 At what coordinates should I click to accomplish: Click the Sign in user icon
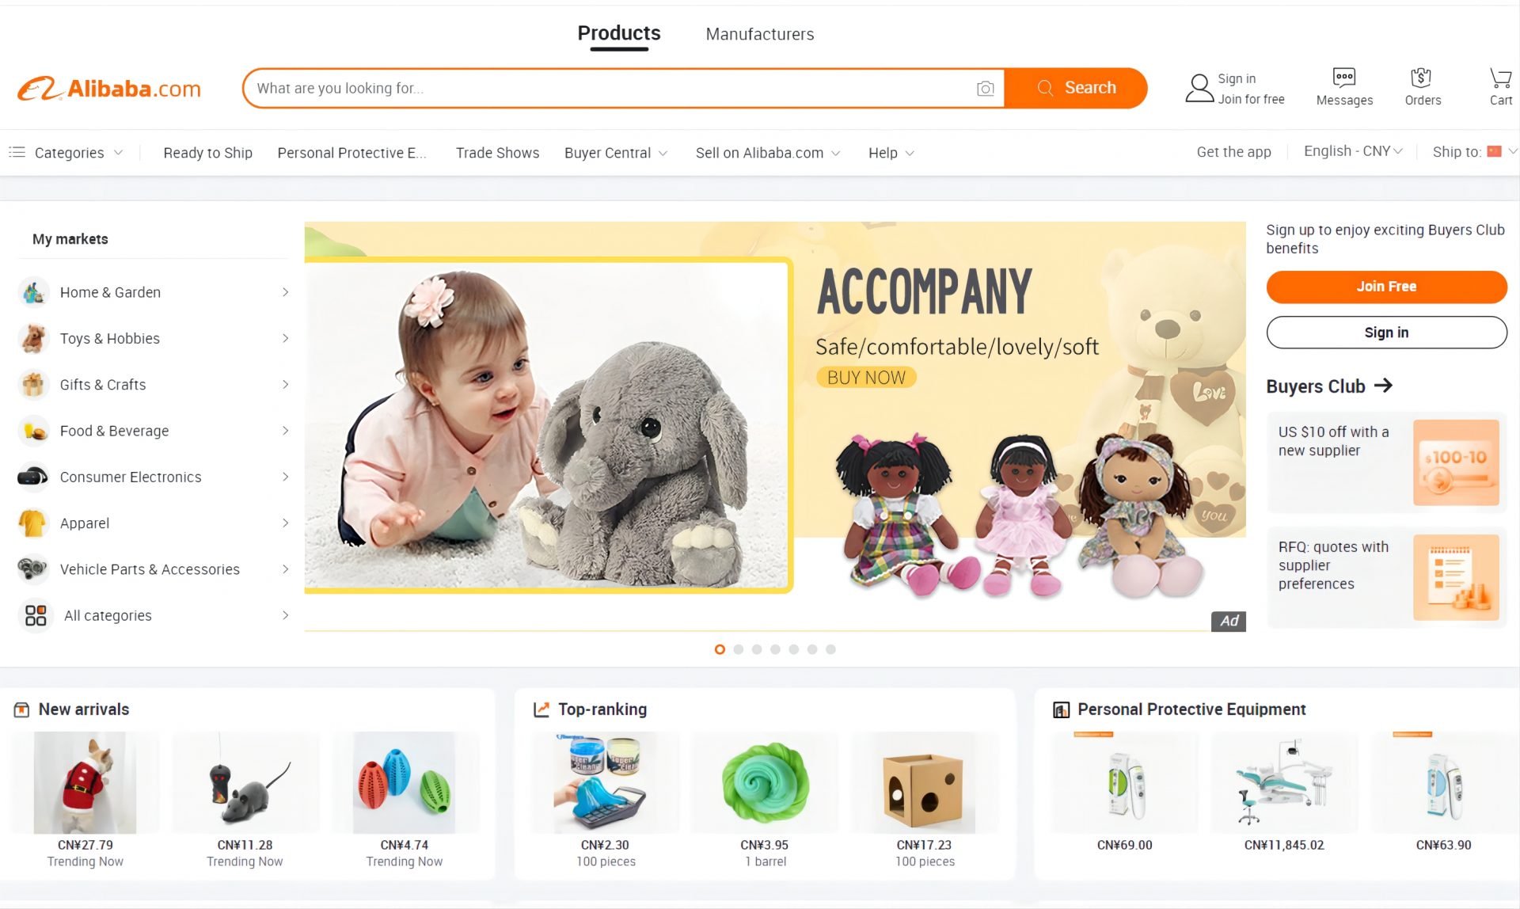(1199, 88)
